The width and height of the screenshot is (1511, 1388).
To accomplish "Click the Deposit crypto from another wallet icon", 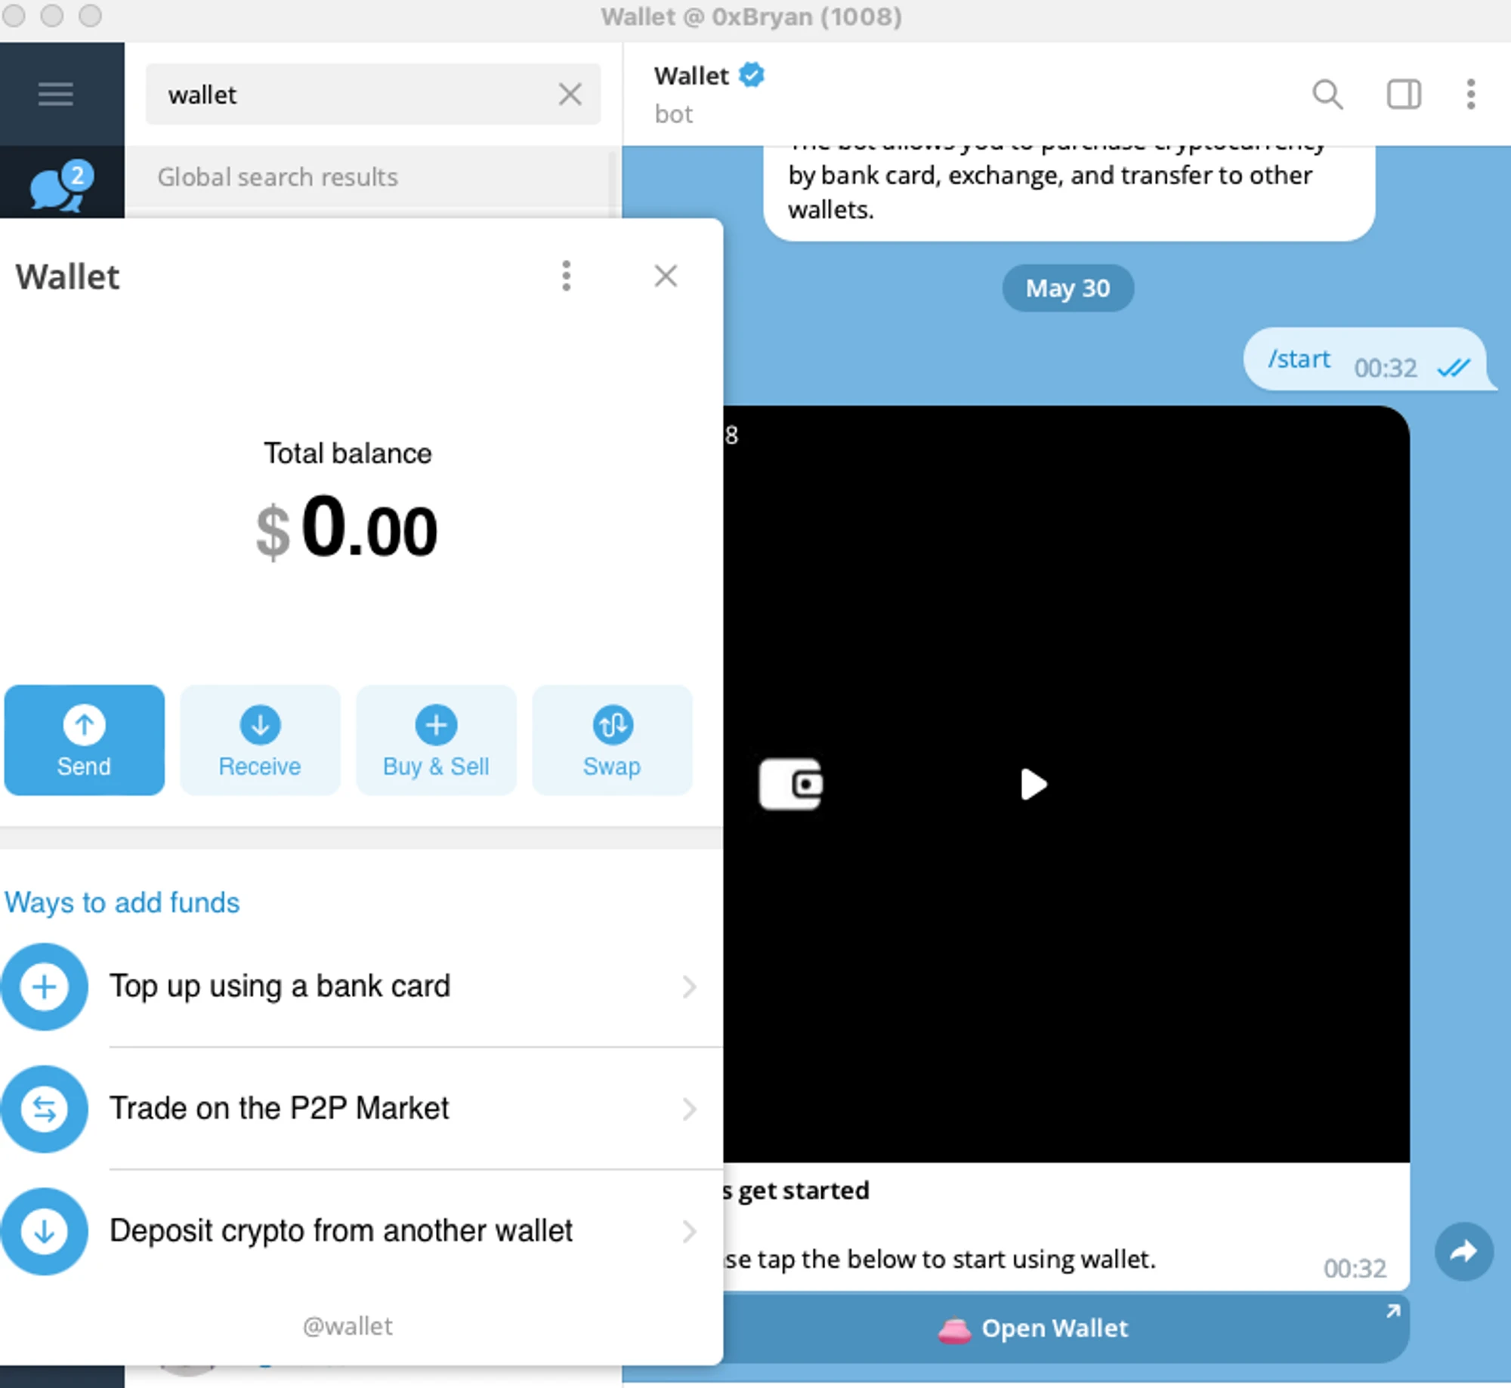I will [x=48, y=1230].
